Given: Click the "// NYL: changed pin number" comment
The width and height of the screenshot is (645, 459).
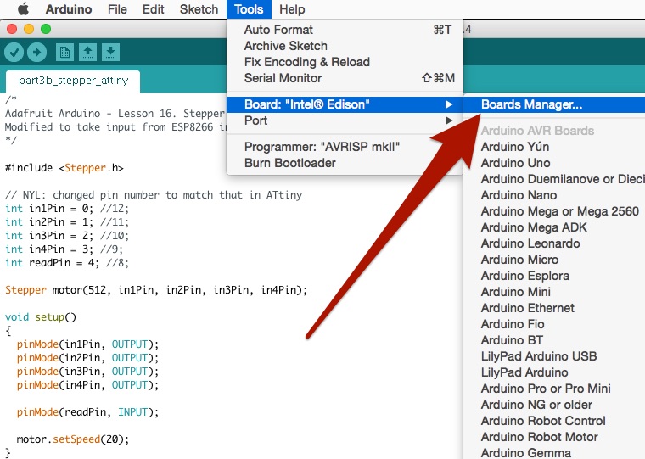Looking at the screenshot, I should pos(154,195).
